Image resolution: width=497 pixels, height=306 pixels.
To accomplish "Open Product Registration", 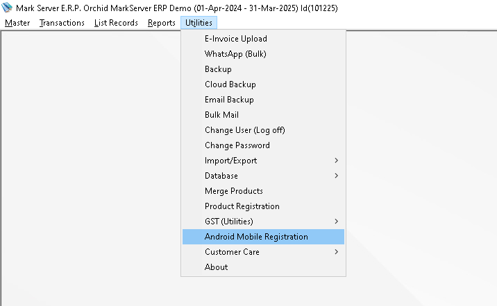I will [x=263, y=206].
